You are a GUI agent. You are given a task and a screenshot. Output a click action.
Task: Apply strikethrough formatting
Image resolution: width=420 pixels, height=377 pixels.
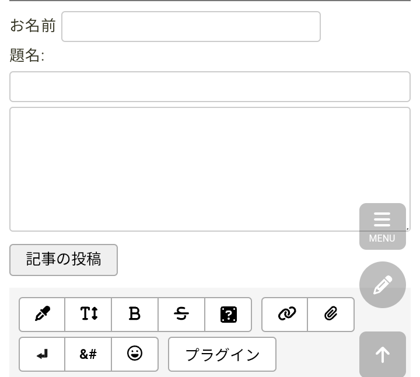(x=181, y=315)
